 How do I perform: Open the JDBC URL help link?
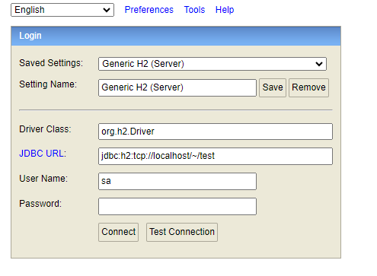tap(43, 154)
